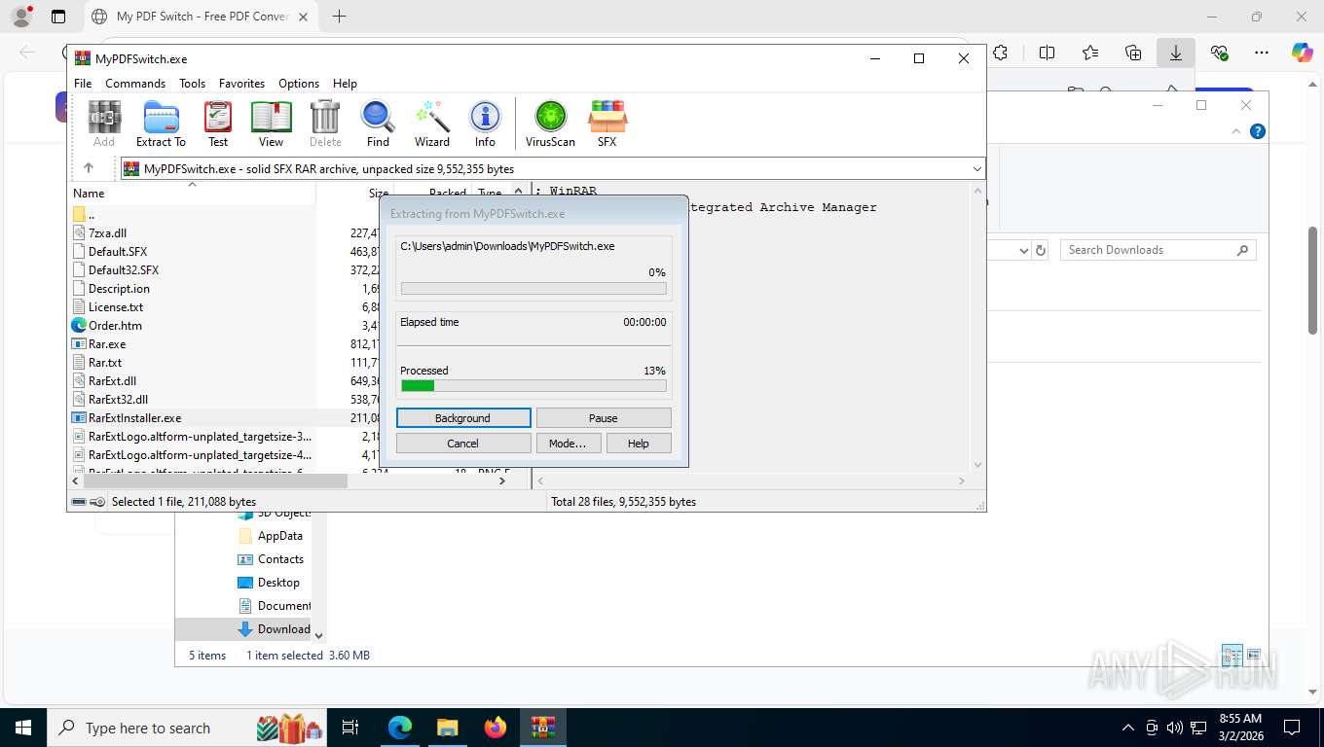Open the Favorites menu

click(241, 84)
